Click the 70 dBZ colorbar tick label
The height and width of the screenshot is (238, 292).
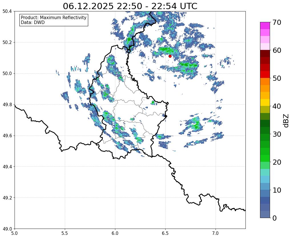[277, 22]
